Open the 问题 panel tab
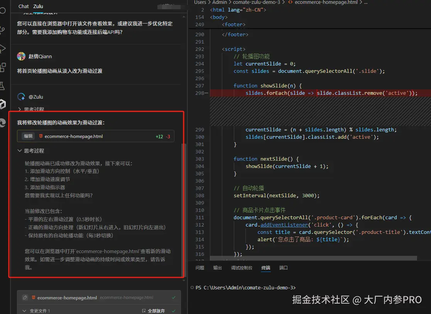 [x=200, y=268]
